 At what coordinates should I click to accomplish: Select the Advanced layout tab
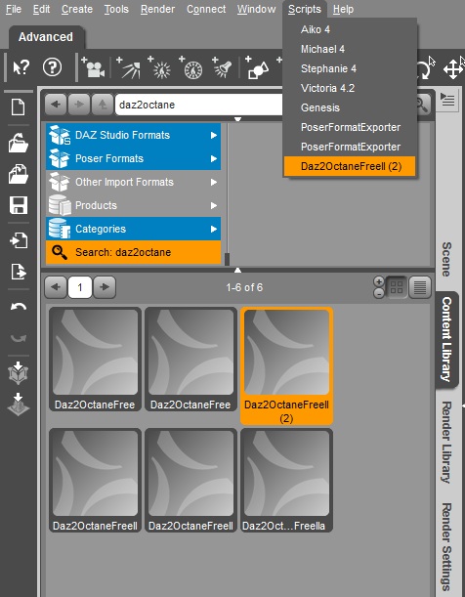point(46,37)
